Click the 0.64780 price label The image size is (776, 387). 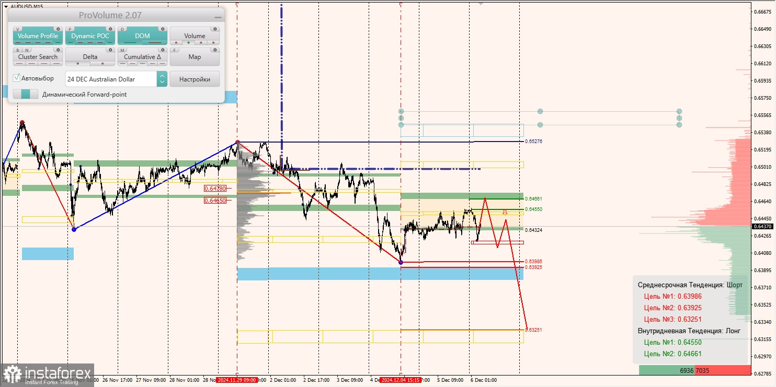pos(215,188)
